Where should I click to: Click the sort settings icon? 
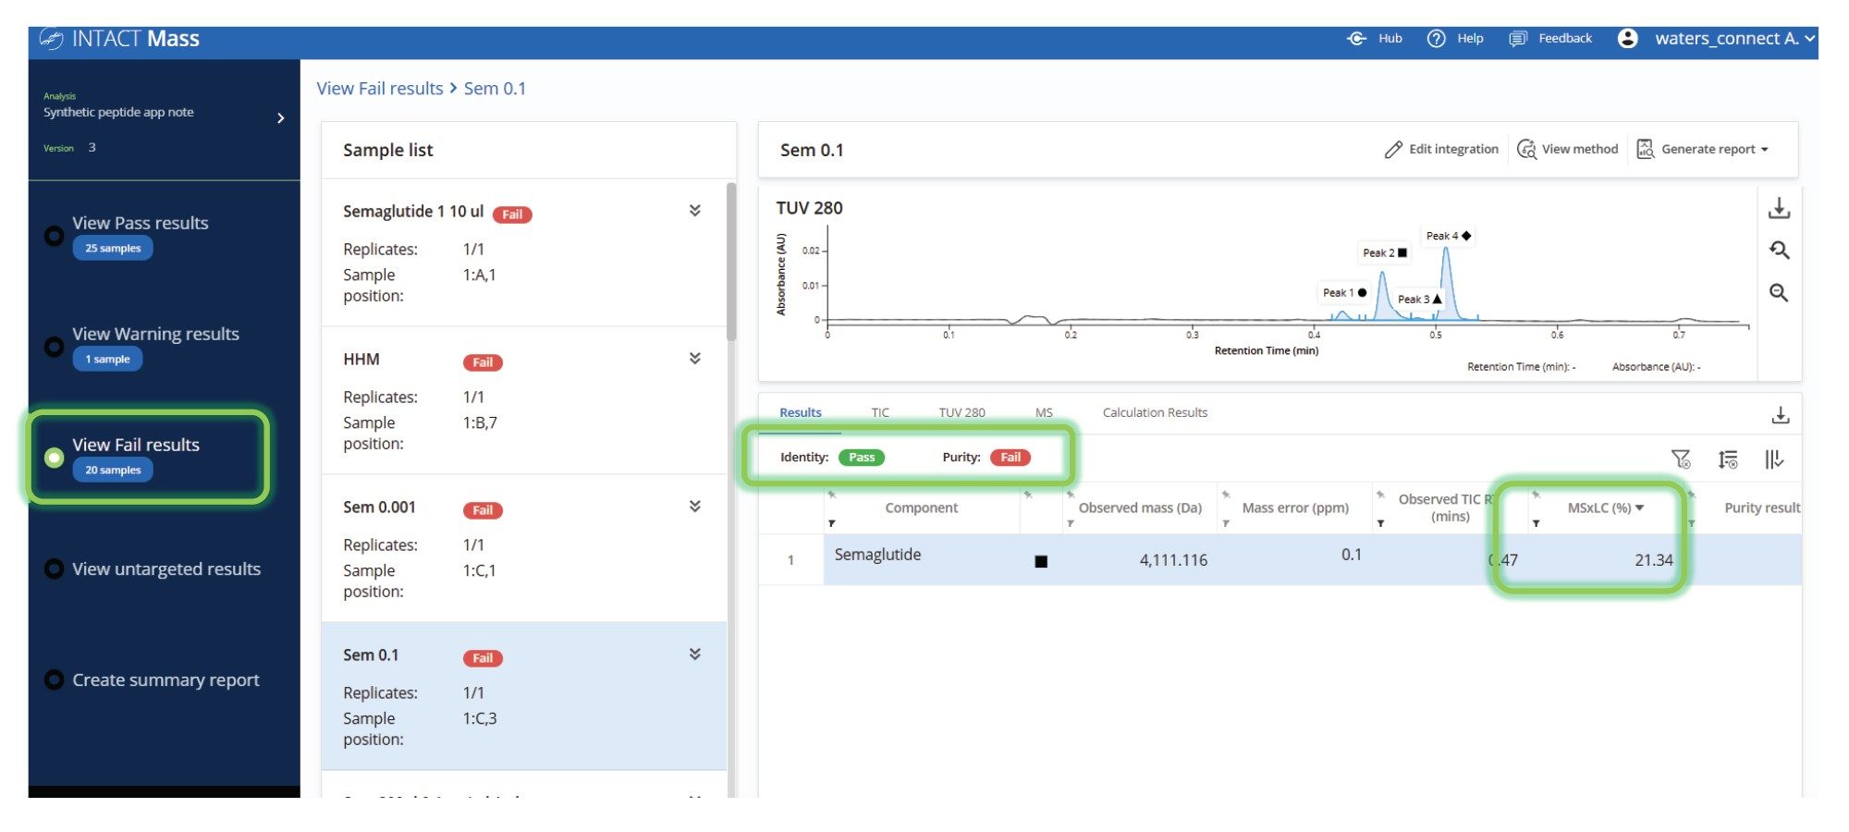[x=1727, y=459]
